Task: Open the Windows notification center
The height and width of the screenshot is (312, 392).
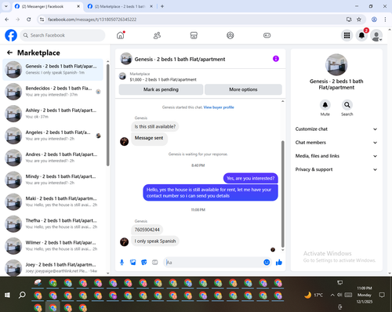Action: (382, 295)
